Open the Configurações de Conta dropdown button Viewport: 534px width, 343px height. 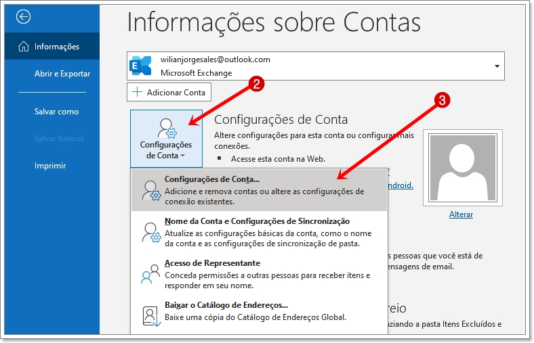click(166, 139)
